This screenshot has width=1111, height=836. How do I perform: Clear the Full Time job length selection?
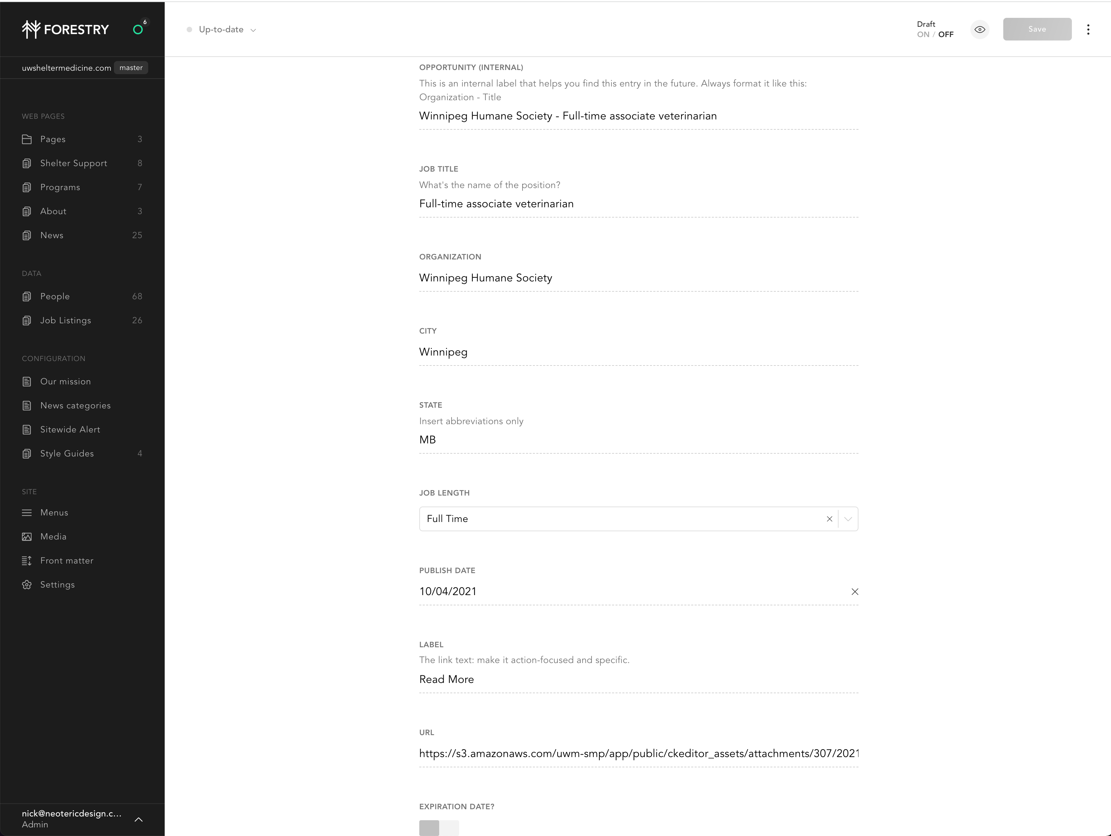click(829, 519)
